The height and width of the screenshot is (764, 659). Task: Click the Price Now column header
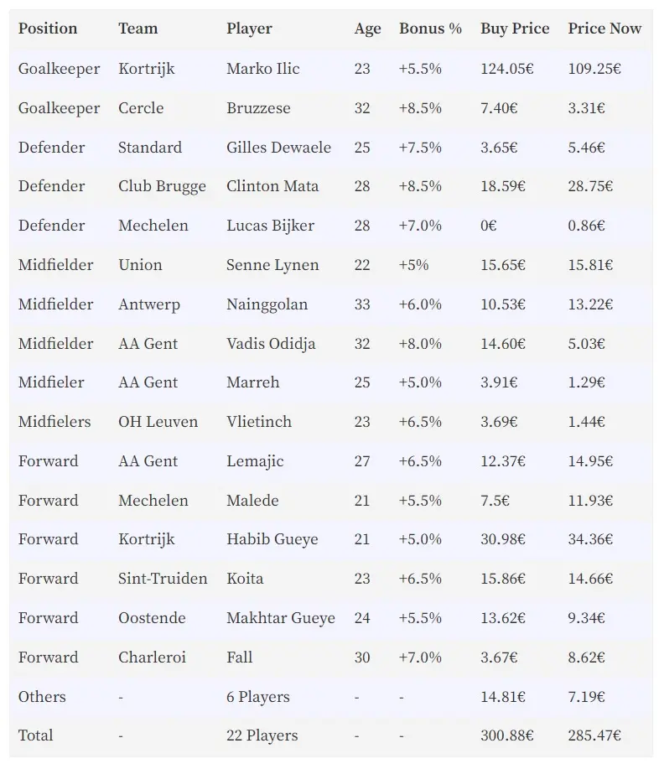pyautogui.click(x=605, y=29)
